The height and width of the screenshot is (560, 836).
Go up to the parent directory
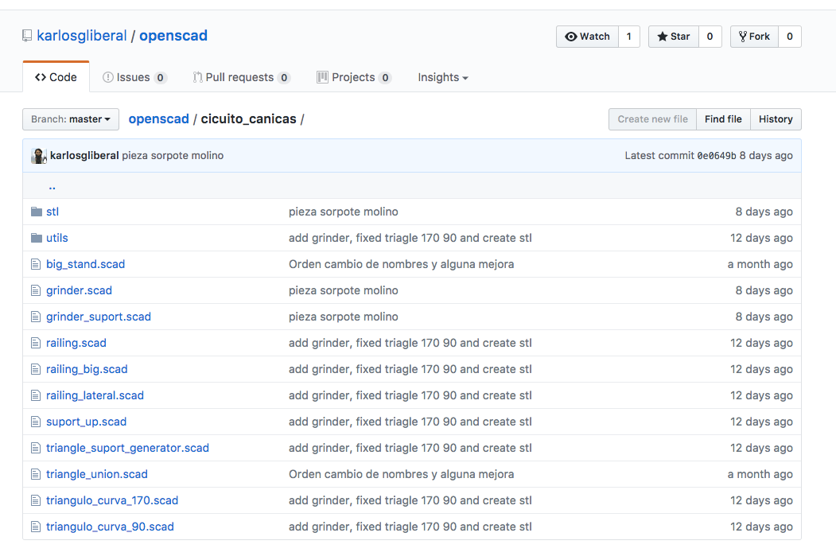point(52,186)
